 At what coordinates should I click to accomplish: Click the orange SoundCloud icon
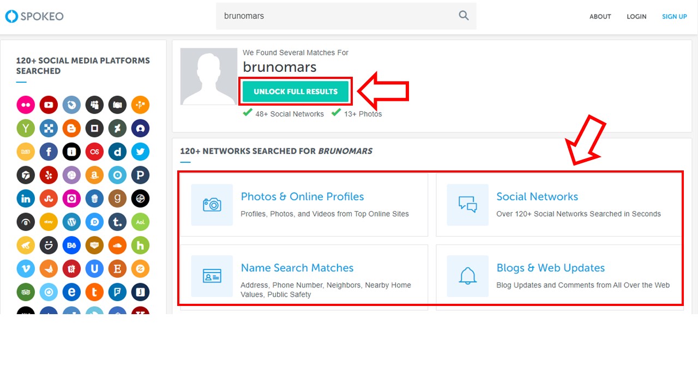pos(117,246)
